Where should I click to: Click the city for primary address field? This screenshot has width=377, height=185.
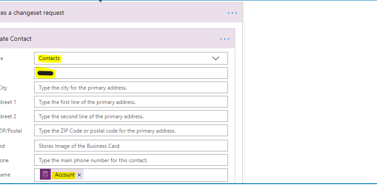(x=131, y=88)
